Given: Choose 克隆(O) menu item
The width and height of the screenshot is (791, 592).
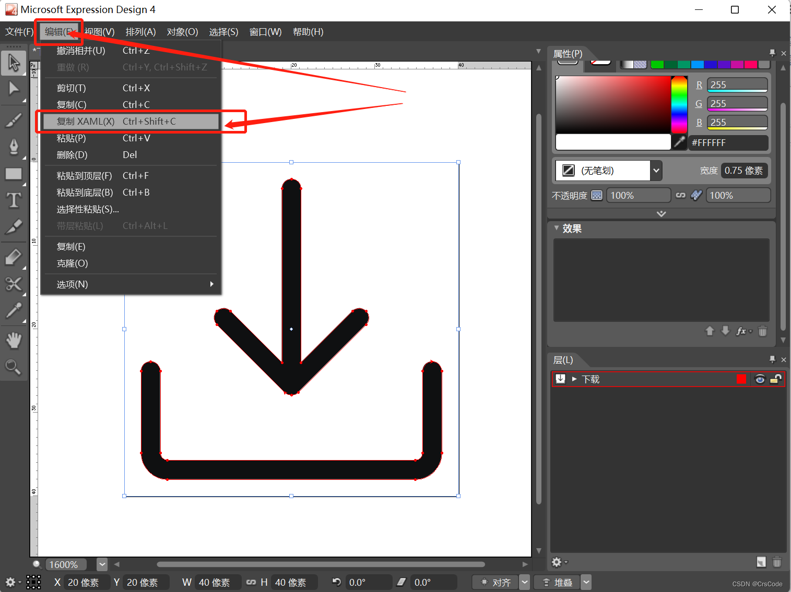Looking at the screenshot, I should point(131,263).
